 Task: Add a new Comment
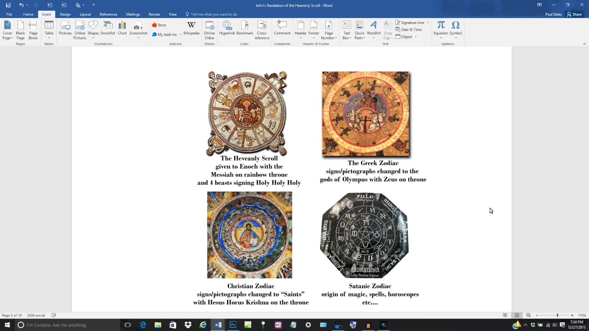point(282,28)
